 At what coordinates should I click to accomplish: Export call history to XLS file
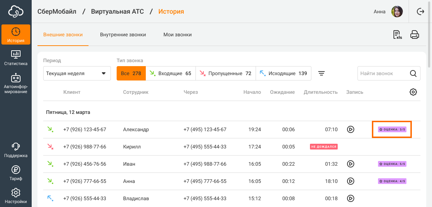397,35
